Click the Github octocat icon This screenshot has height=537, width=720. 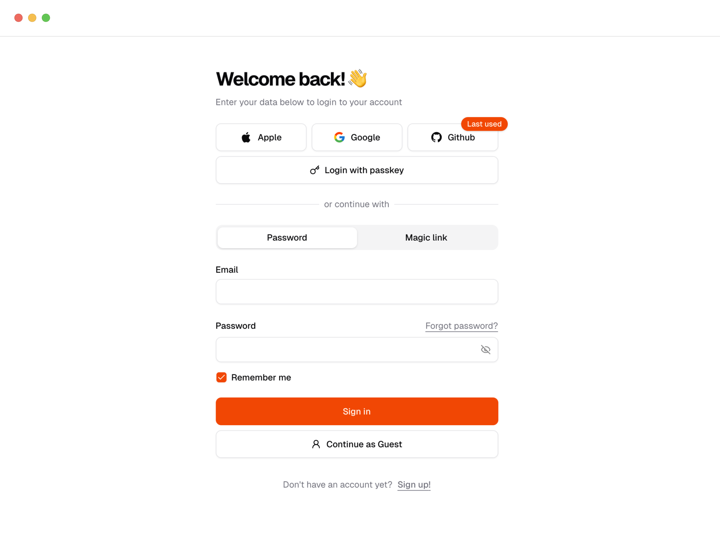point(436,137)
